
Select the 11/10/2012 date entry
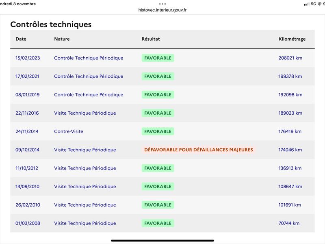tap(27, 168)
